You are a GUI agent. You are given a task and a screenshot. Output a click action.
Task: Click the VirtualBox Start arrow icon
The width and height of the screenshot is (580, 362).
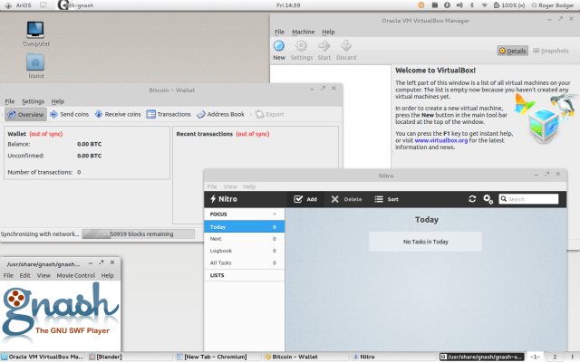tap(324, 46)
